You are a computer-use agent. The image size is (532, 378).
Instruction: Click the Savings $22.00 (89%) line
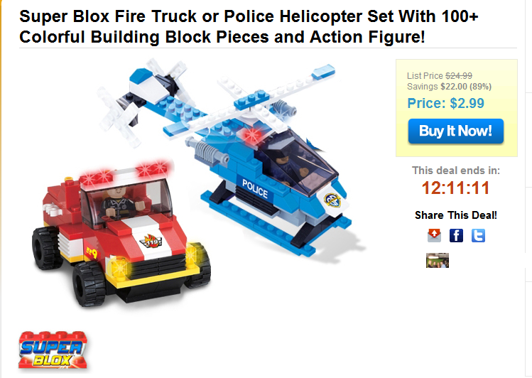click(x=449, y=87)
